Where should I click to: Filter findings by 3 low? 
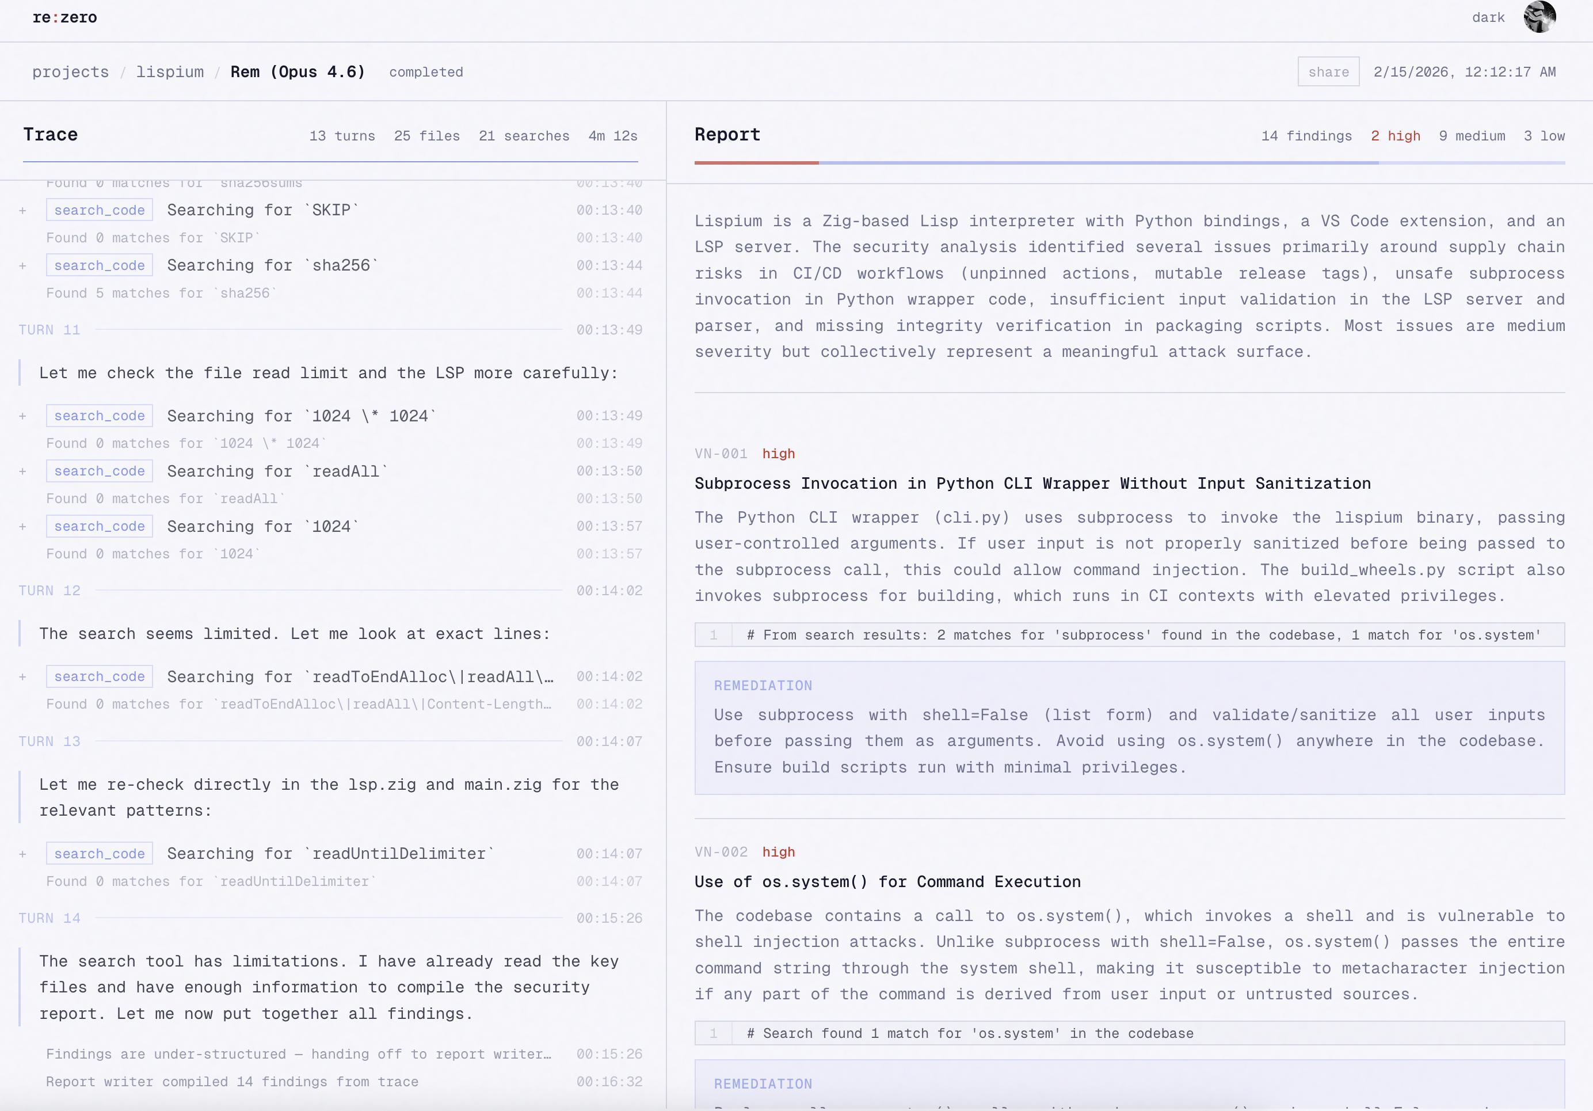1544,136
